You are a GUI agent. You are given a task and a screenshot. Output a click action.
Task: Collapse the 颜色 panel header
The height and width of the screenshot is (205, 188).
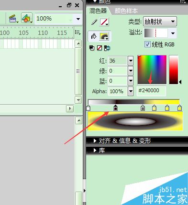pos(95,1)
